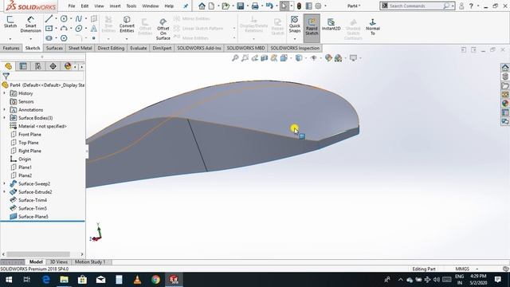
Task: Expand the Annotations tree node
Action: coord(4,110)
